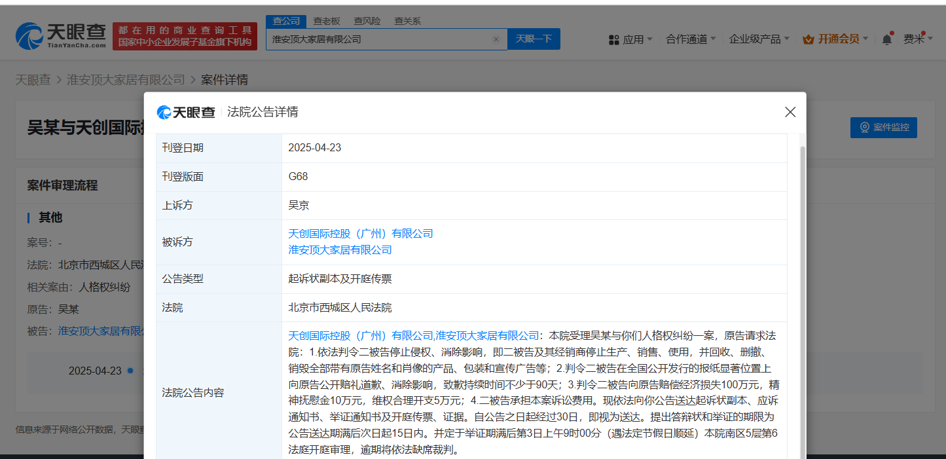The height and width of the screenshot is (459, 946).
Task: Close the 法院公告详情 dialog
Action: (x=790, y=112)
